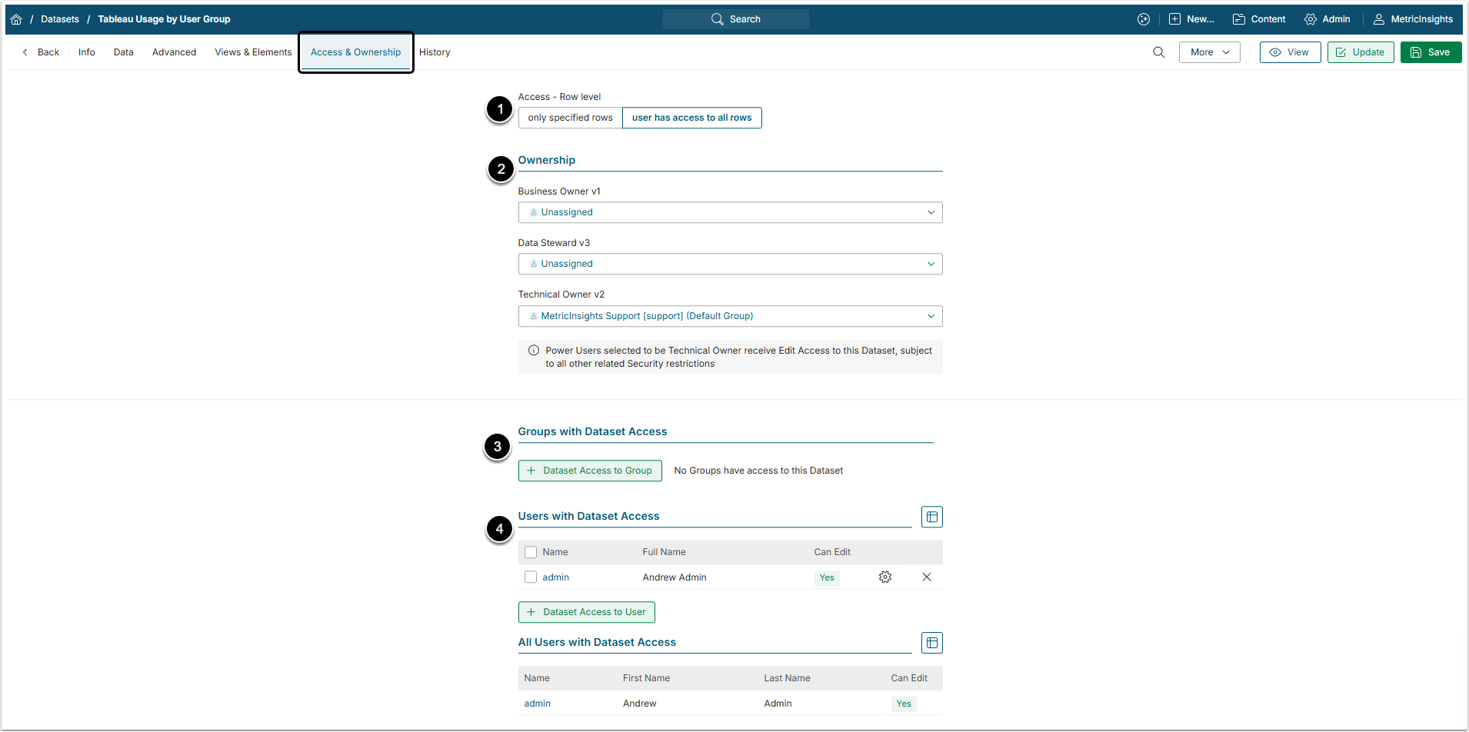Screen dimensions: 1469x732
Task: Open the Technical Owner v2 dropdown
Action: click(x=730, y=316)
